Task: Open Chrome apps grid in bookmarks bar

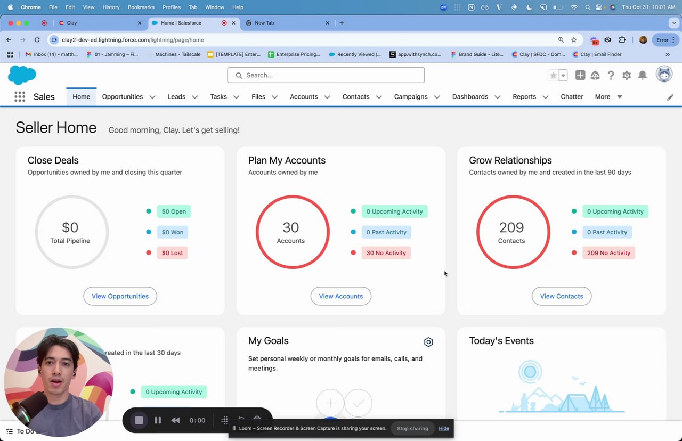Action: pos(10,54)
